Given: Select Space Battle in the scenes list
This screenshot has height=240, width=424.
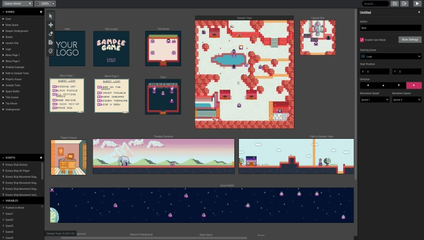Looking at the screenshot, I should 22,91.
